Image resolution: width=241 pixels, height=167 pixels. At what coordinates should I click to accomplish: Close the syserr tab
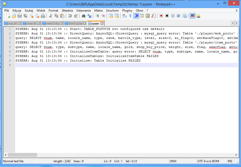point(102,23)
